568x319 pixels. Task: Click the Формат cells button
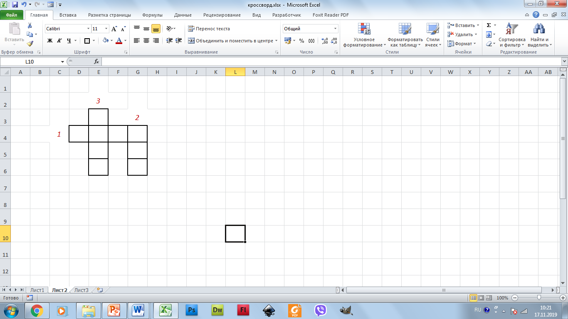462,44
